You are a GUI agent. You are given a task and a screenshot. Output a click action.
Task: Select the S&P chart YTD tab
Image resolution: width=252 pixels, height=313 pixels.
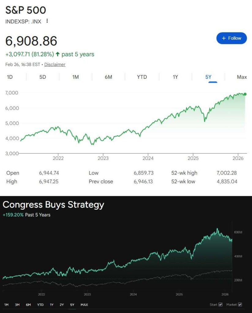pos(142,77)
